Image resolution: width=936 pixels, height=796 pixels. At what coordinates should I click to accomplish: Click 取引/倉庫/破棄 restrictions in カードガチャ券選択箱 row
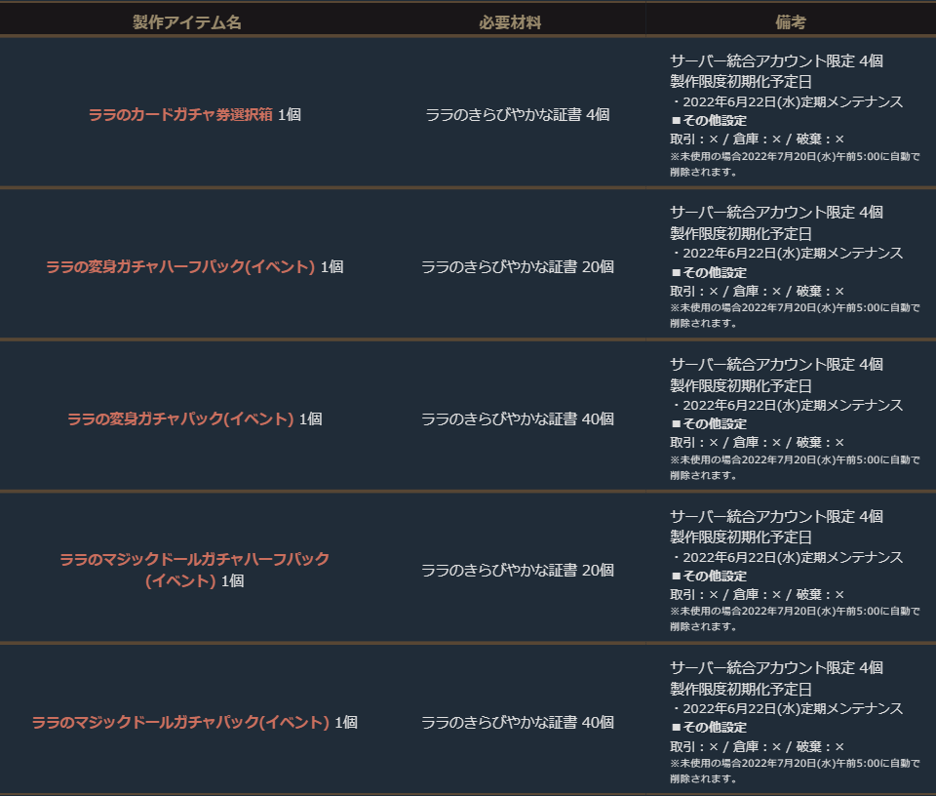[757, 139]
